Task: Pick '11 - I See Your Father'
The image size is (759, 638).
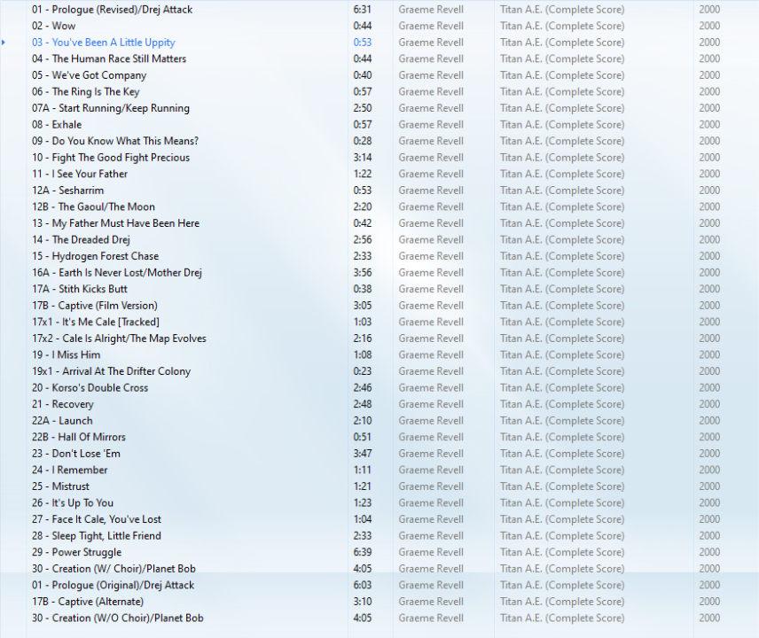Action: [80, 175]
